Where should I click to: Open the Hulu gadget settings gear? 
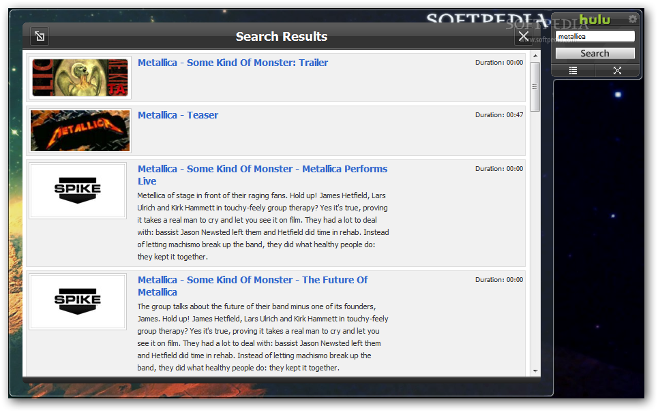[632, 19]
